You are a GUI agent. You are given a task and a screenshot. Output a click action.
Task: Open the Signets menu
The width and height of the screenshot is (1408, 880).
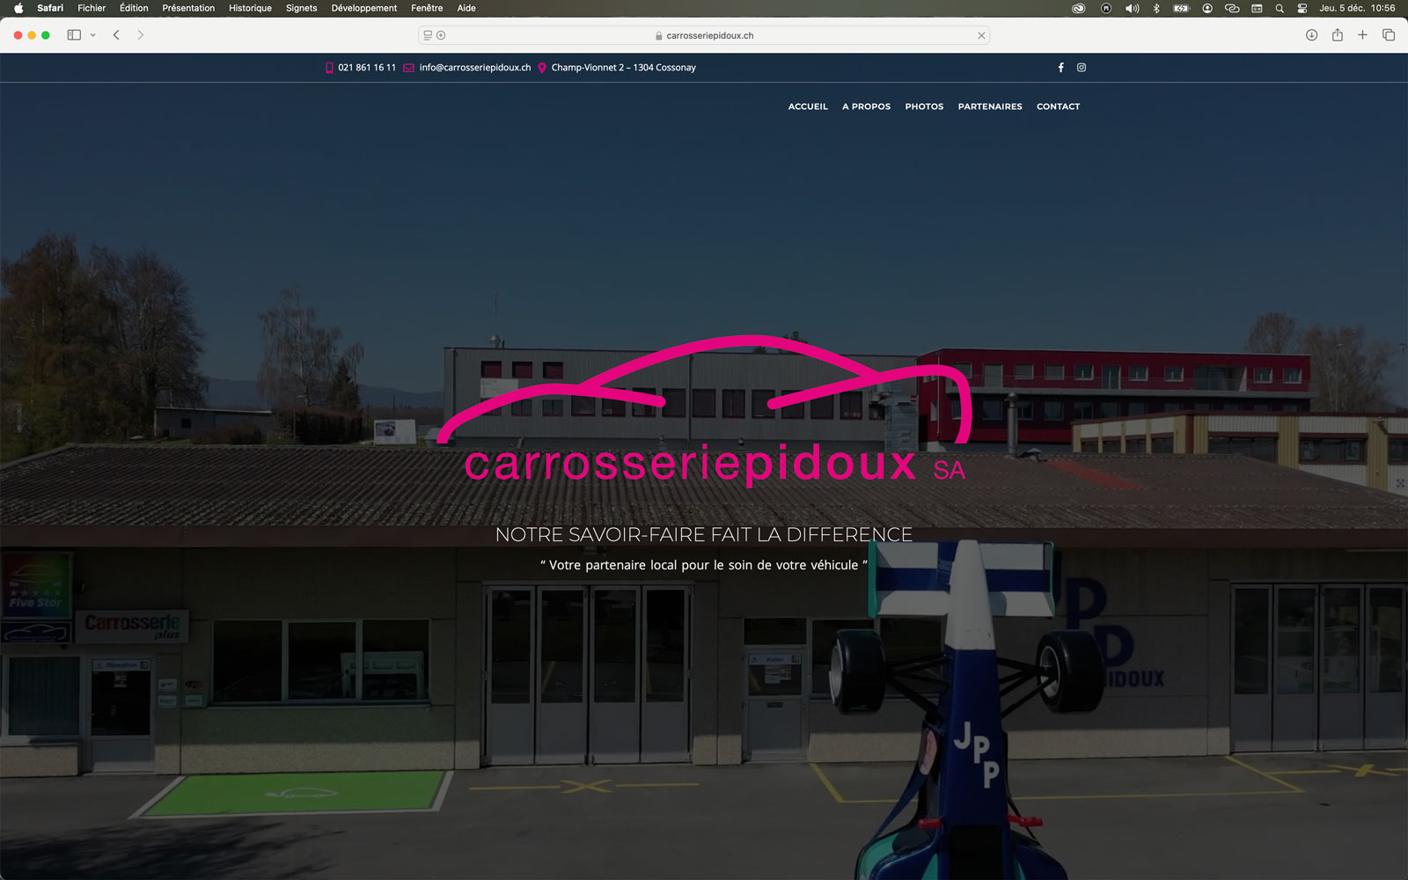coord(301,8)
